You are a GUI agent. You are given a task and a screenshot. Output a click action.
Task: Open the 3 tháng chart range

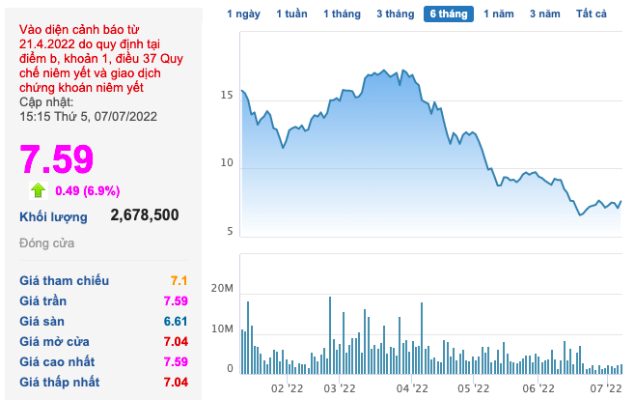pyautogui.click(x=395, y=14)
